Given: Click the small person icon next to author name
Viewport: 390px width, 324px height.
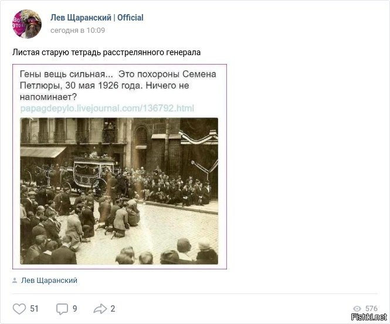Looking at the screenshot, I should (15, 281).
